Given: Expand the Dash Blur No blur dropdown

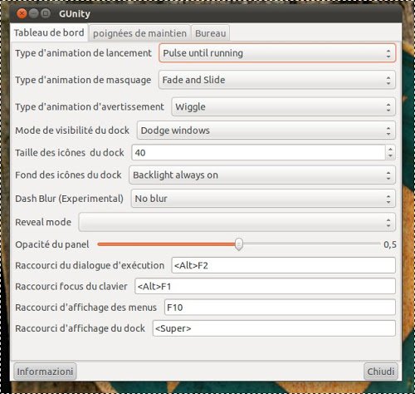Looking at the screenshot, I should coord(263,199).
